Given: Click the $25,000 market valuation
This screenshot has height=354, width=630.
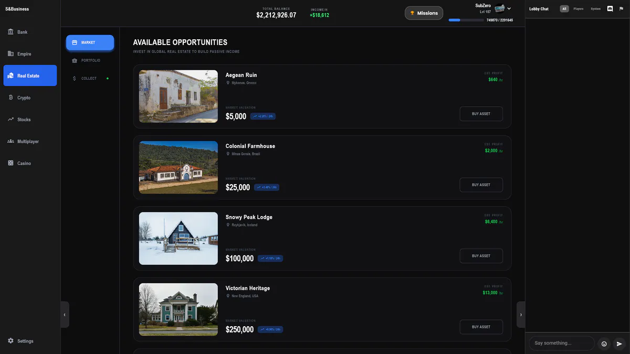Looking at the screenshot, I should pyautogui.click(x=238, y=187).
